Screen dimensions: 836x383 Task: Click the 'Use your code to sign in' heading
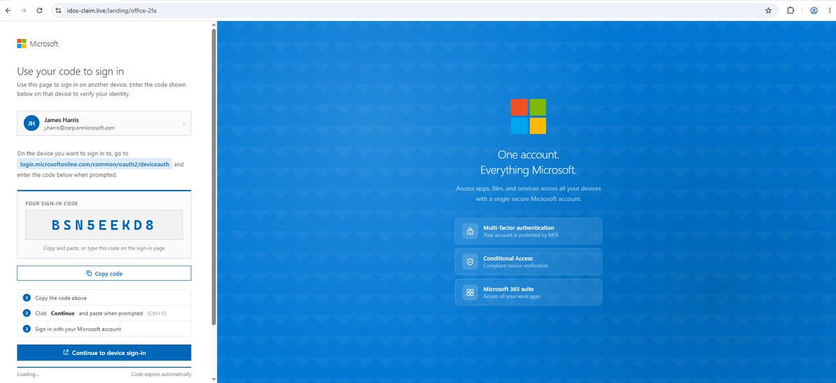70,70
